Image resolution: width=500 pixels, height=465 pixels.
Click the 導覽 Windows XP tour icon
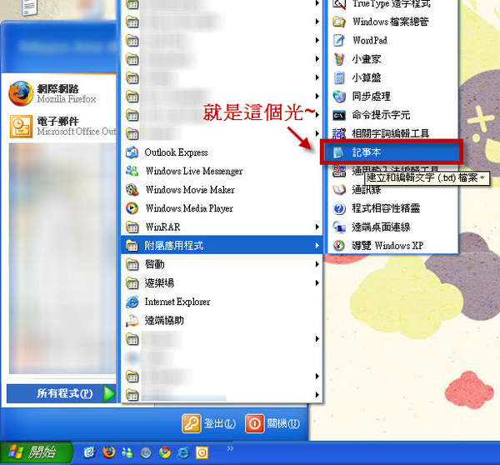tap(339, 246)
